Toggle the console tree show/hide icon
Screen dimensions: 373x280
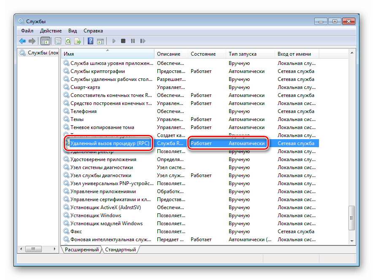[x=45, y=41]
